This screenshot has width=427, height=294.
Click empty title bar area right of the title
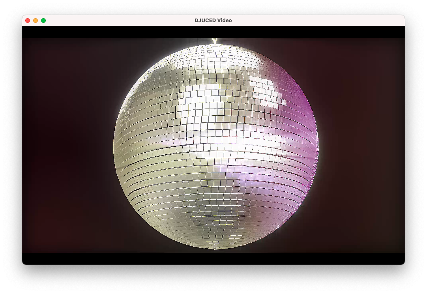click(x=316, y=21)
